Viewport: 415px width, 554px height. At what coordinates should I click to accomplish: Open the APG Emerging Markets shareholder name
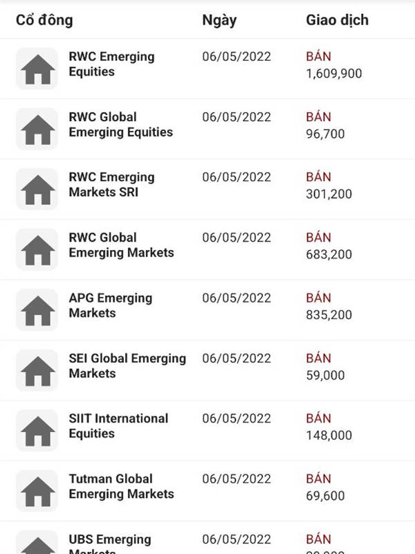point(111,305)
